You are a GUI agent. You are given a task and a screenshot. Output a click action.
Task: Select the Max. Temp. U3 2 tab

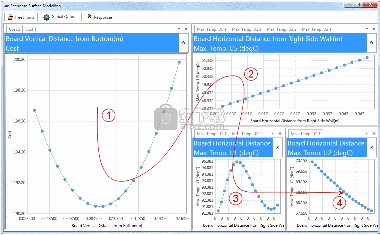[x=282, y=29]
